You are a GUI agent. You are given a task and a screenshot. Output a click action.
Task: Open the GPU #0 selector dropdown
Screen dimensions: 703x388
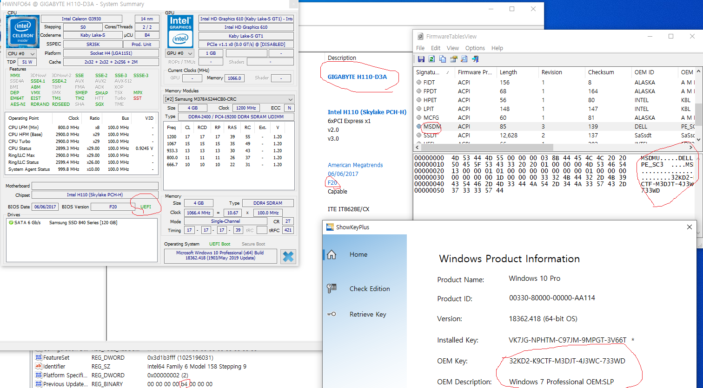tap(179, 53)
